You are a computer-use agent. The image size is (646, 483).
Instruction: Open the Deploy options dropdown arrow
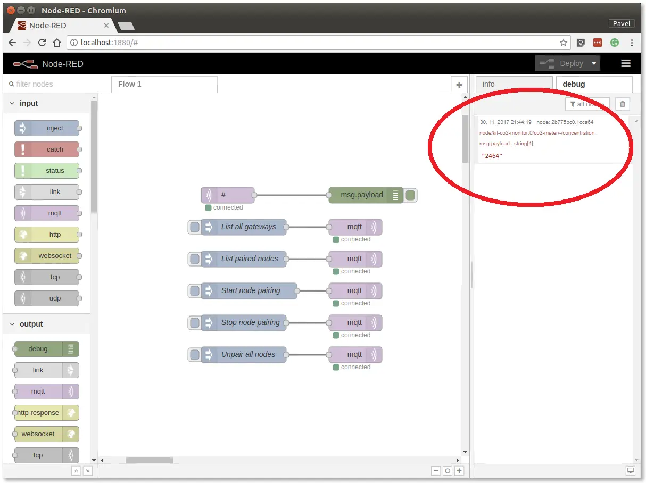(x=594, y=64)
